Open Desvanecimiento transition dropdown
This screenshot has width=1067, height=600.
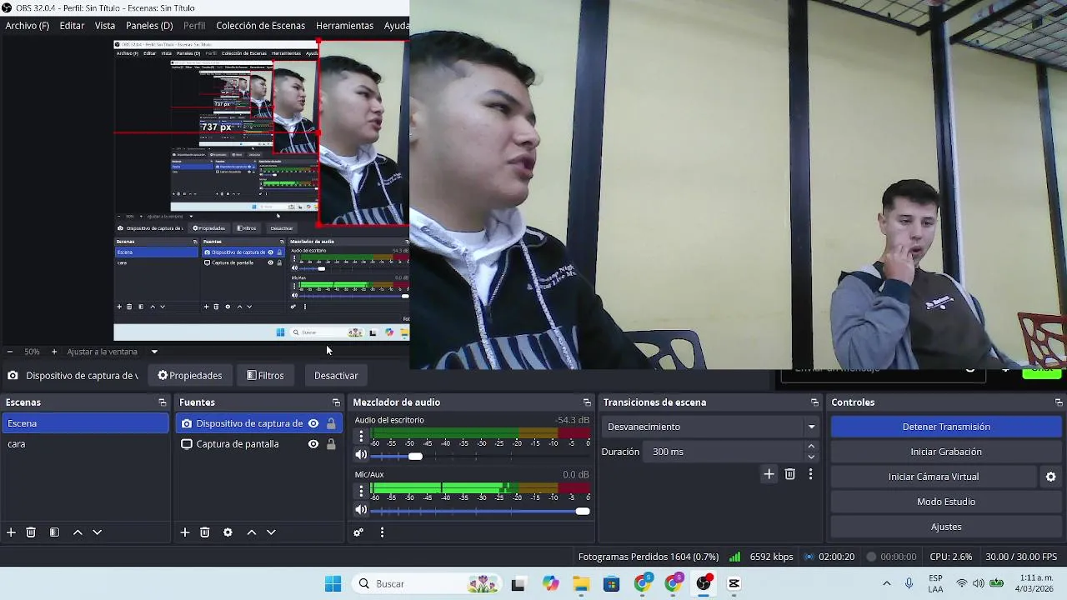709,427
